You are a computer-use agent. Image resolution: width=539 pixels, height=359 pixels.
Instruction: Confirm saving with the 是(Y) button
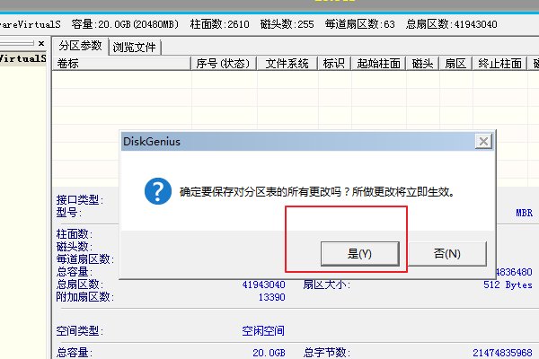(360, 253)
